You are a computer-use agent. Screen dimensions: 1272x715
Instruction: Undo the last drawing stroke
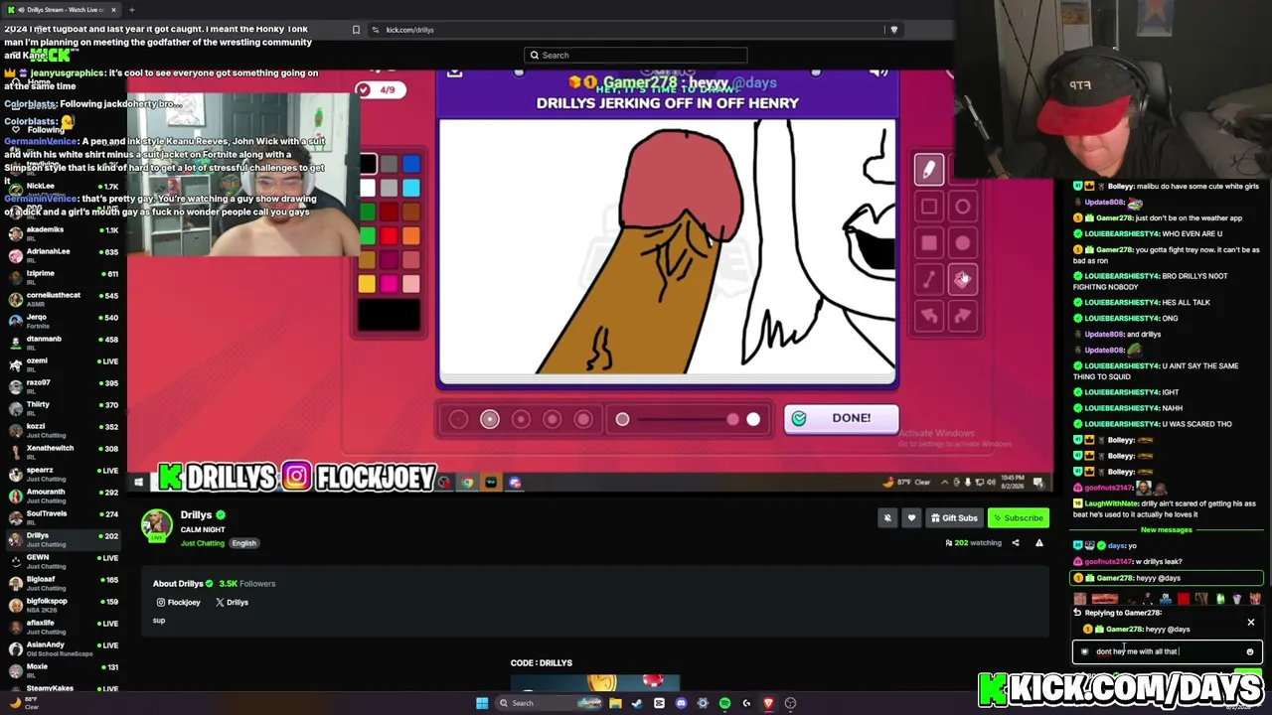[928, 317]
